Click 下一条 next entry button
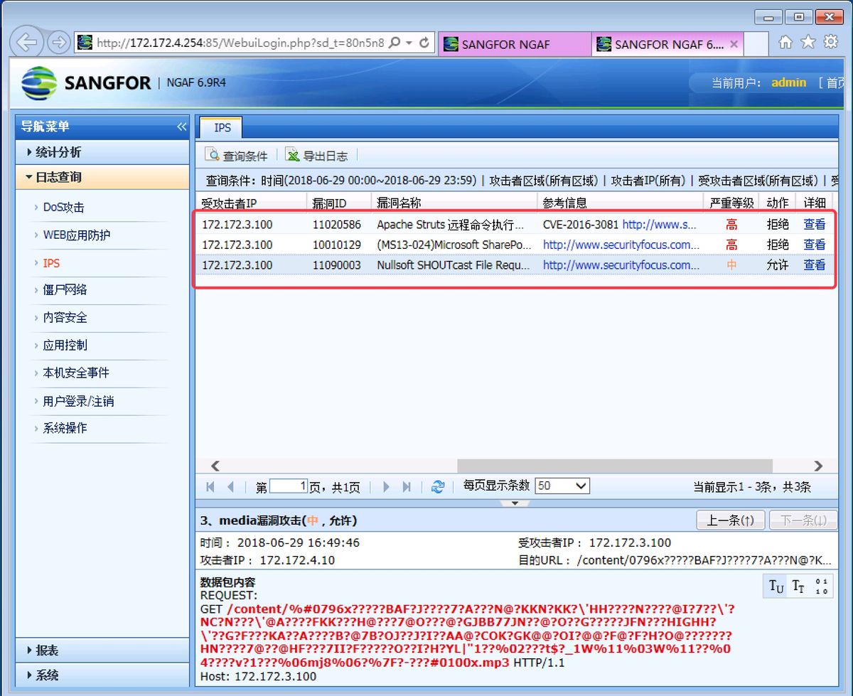Image resolution: width=853 pixels, height=696 pixels. pyautogui.click(x=804, y=520)
